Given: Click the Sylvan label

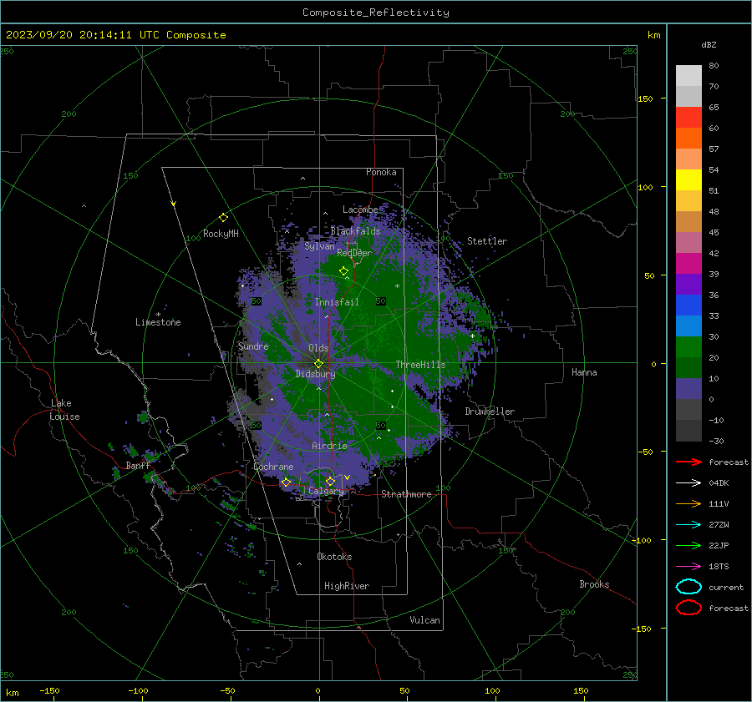Looking at the screenshot, I should [x=319, y=246].
